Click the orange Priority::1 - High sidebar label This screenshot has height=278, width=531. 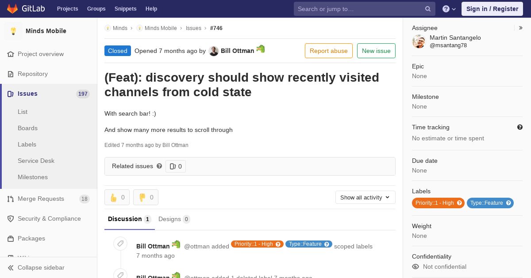438,203
